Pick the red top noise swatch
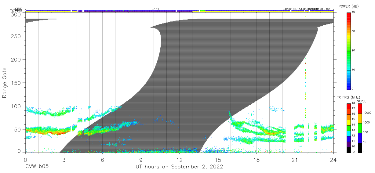 tap(360, 109)
